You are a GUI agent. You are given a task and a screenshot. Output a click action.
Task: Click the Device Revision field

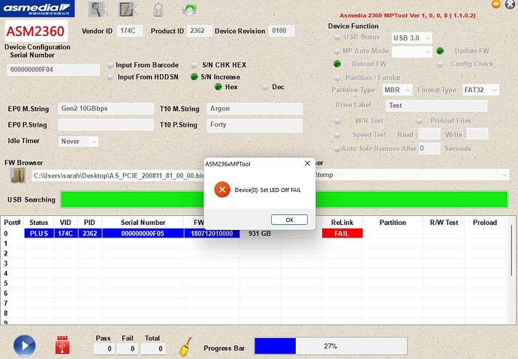click(282, 31)
